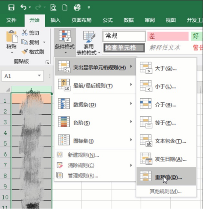Screen dimensions: 203x209
Task: Open 套用表格格式 gallery
Action: coord(89,43)
